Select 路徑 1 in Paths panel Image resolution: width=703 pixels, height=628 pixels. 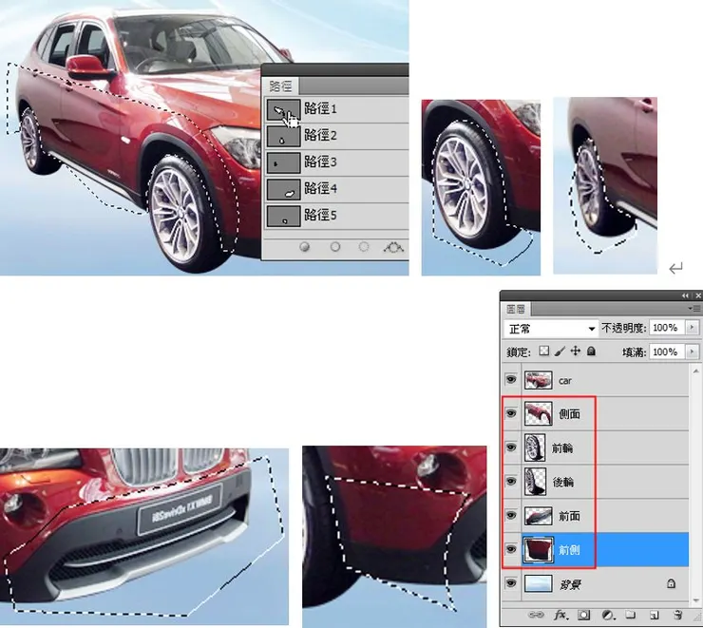(x=336, y=109)
